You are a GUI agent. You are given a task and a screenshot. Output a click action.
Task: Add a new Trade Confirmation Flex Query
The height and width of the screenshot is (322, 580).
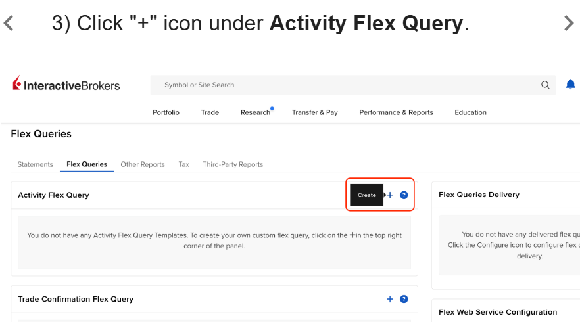tap(390, 299)
